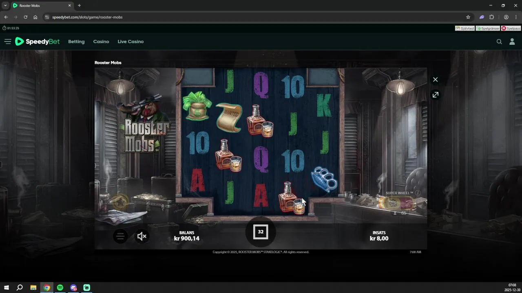Open site search magnifier
Screen dimensions: 522x293
pyautogui.click(x=499, y=42)
